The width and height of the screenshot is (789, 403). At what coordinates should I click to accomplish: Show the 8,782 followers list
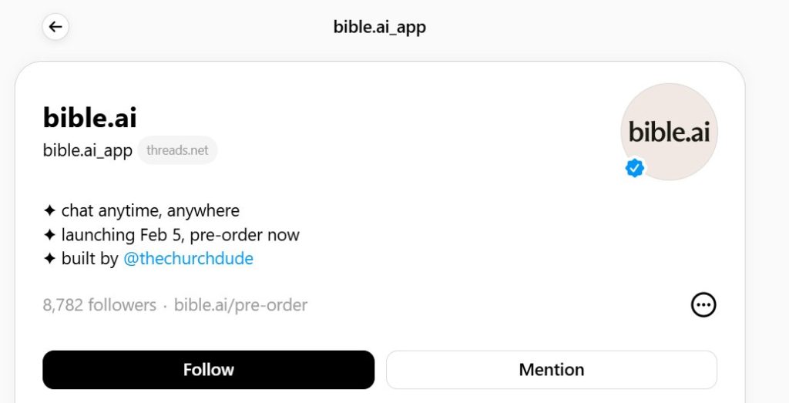[x=99, y=305]
